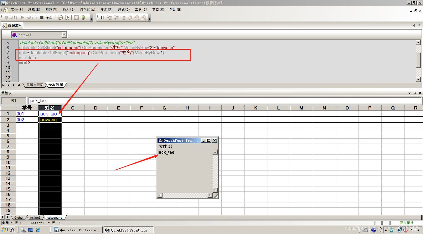Switch to 关键字视图 tab
The width and height of the screenshot is (423, 234).
coord(34,85)
